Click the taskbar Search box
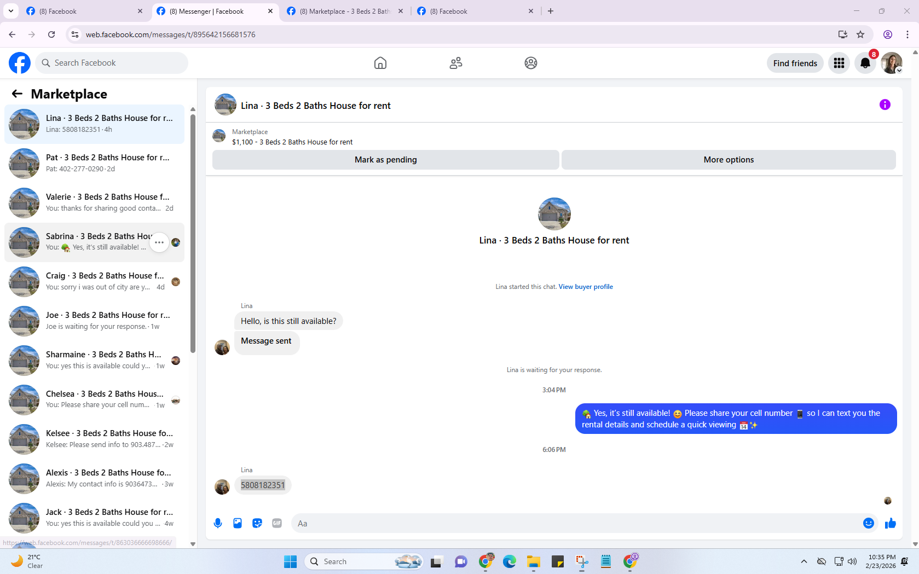The image size is (919, 574). (365, 561)
